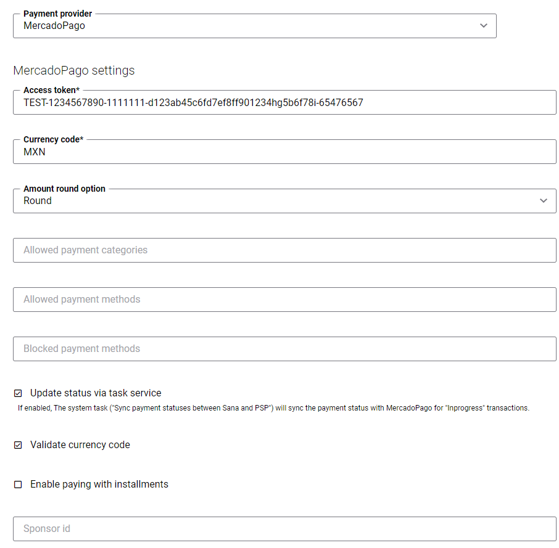This screenshot has width=559, height=548.
Task: Click the "Validate currency code" label text
Action: (80, 445)
